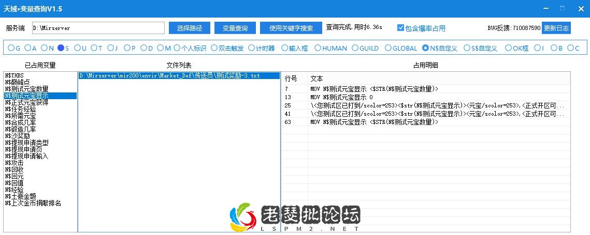Select the S variable radio button

click(61, 48)
